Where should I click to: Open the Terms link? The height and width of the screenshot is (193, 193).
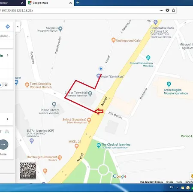179,182
